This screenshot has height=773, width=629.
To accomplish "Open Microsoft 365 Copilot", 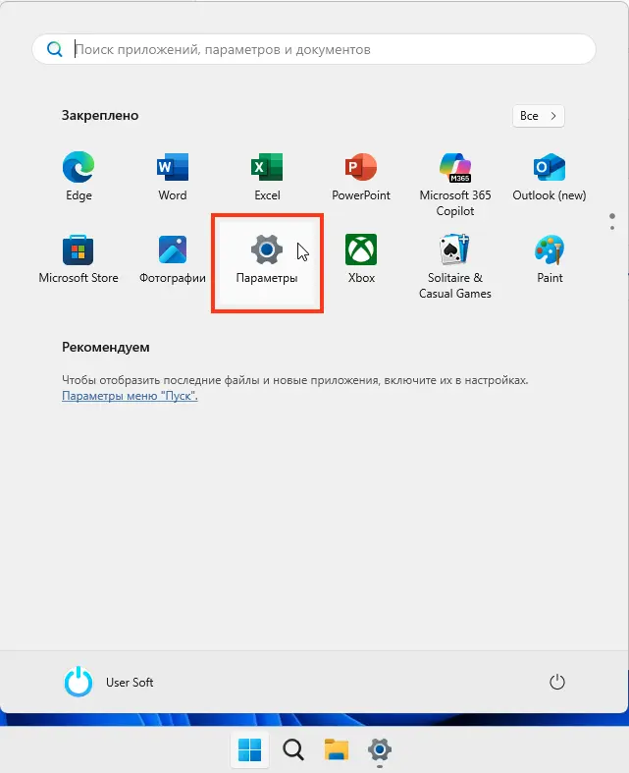I will 455,185.
